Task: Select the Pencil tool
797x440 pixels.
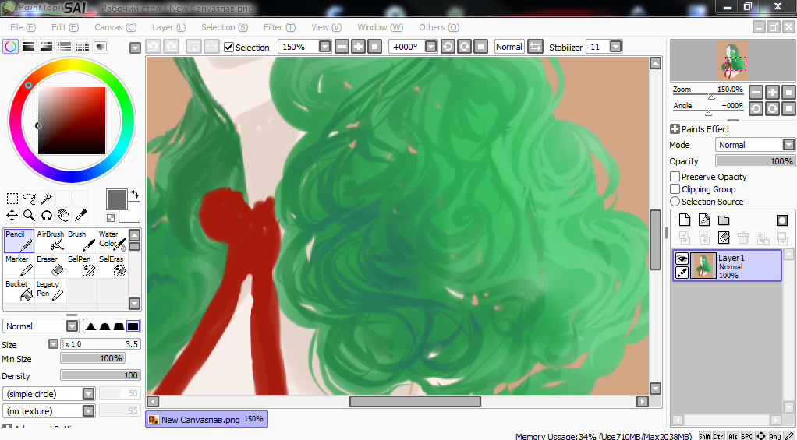Action: [x=19, y=241]
